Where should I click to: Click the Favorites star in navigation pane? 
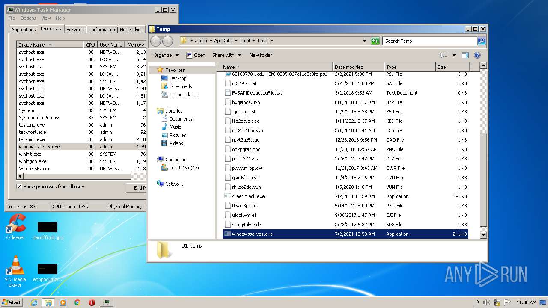(160, 70)
